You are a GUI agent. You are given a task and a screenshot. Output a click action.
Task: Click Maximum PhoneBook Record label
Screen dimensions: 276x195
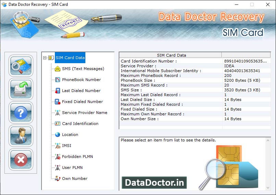click(x=151, y=76)
